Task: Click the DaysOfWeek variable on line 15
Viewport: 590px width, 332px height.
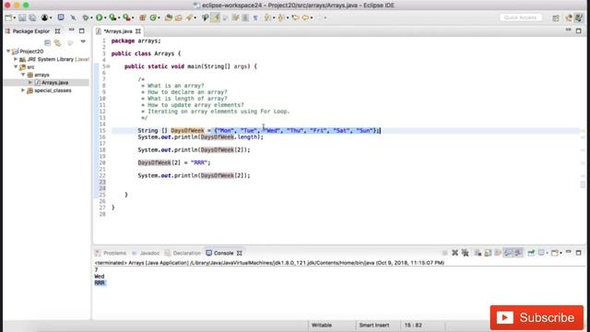Action: 187,131
